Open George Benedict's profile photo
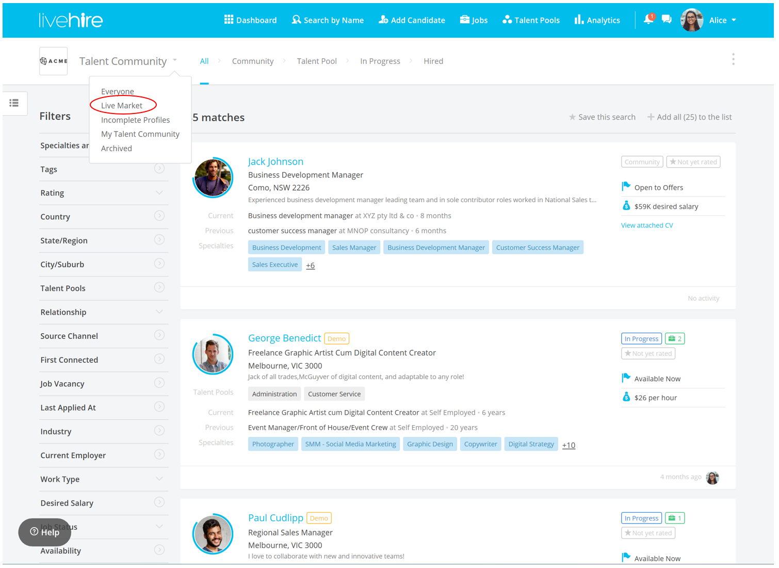Image resolution: width=779 pixels, height=568 pixels. point(213,354)
